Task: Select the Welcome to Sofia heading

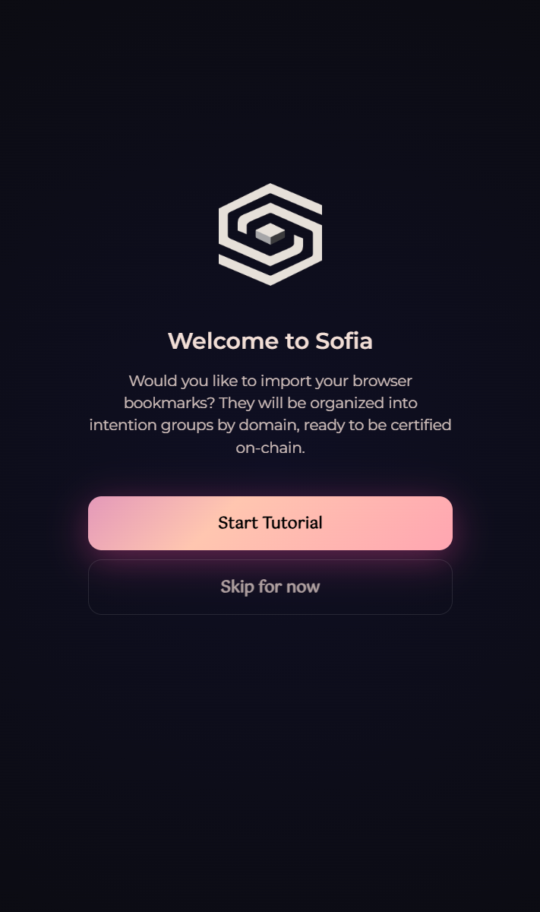Action: point(270,341)
